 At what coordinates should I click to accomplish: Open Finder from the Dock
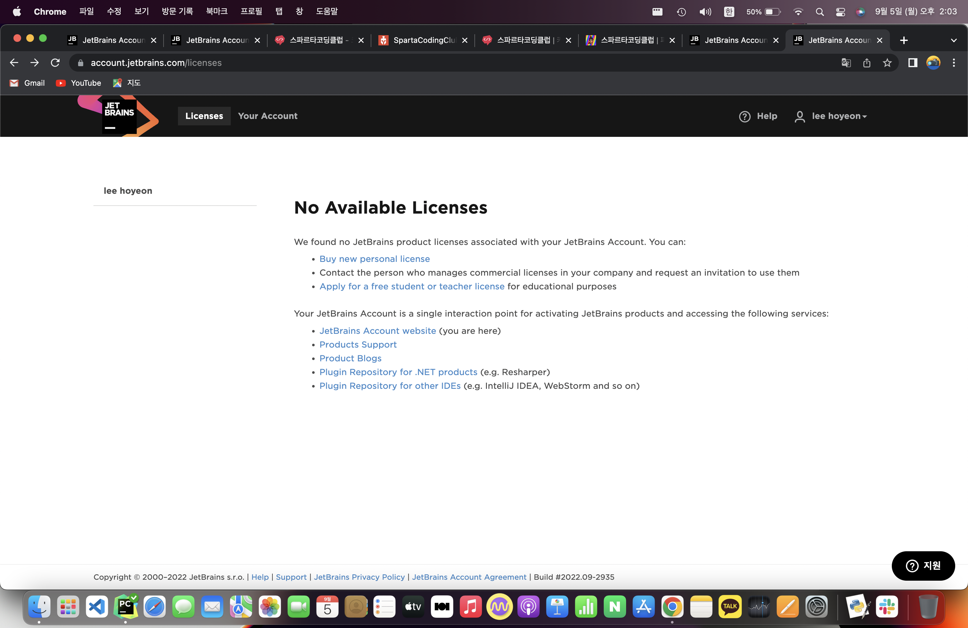(39, 607)
